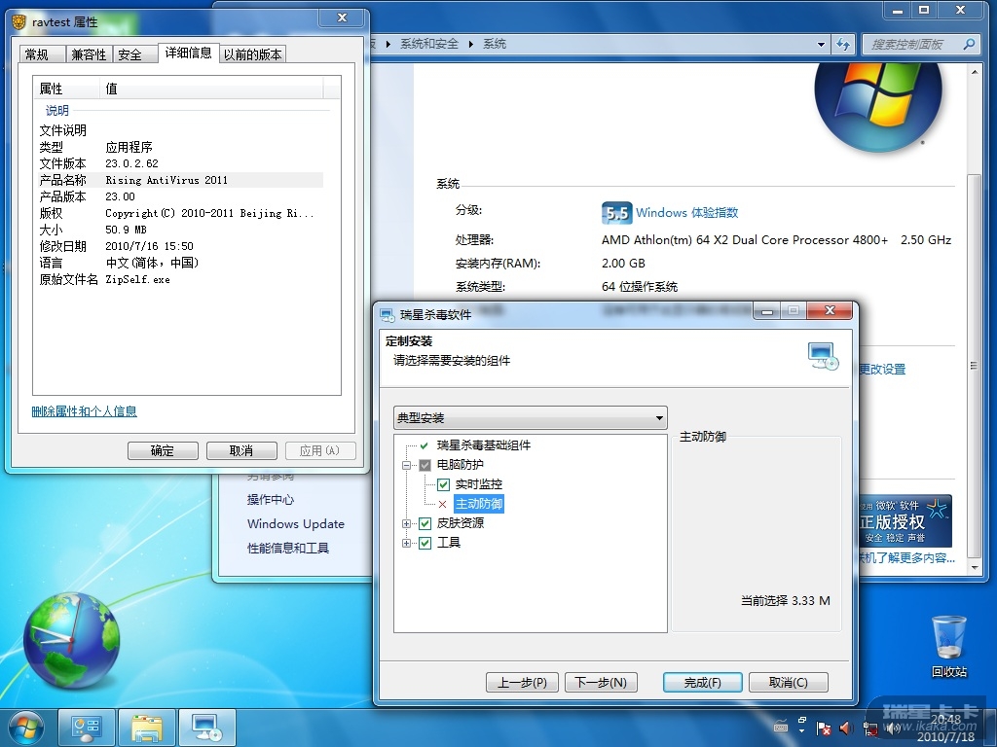Viewport: 997px width, 747px height.
Task: Toggle the 皮肤资源 checkbox
Action: 425,523
